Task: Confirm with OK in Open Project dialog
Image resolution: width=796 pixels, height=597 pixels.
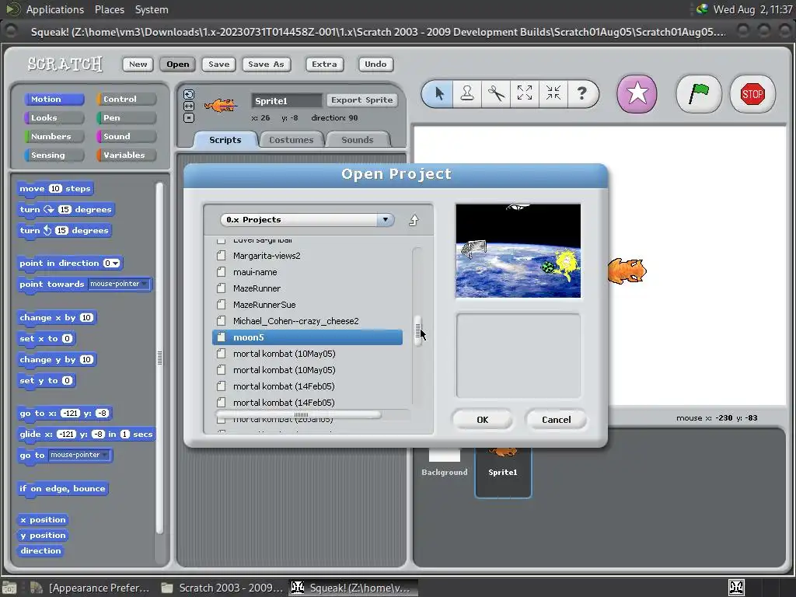Action: click(x=482, y=420)
